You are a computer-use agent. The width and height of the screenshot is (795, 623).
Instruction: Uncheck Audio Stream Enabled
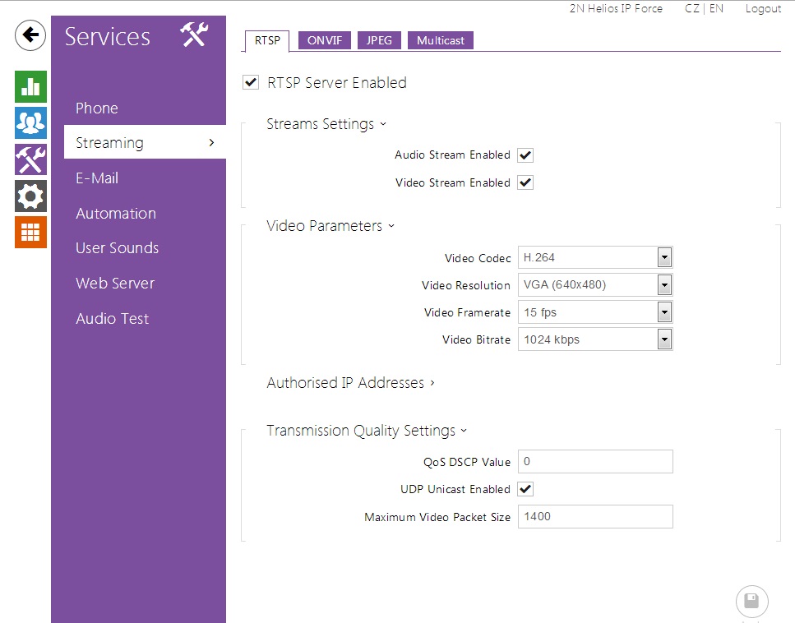coord(525,155)
